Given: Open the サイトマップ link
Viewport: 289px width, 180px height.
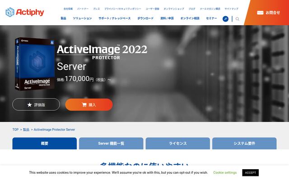Looking at the screenshot, I should click(x=231, y=9).
